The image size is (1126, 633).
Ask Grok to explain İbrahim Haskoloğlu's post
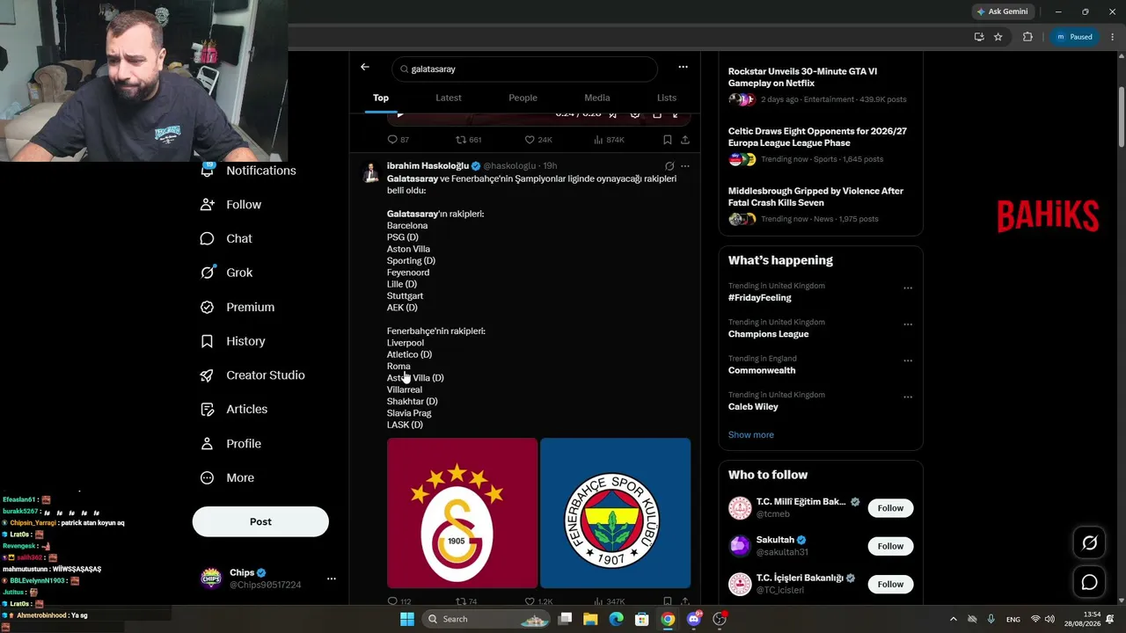[x=669, y=166]
